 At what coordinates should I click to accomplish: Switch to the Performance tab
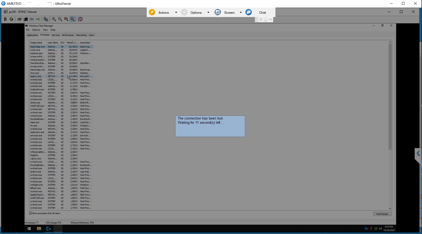click(x=68, y=35)
